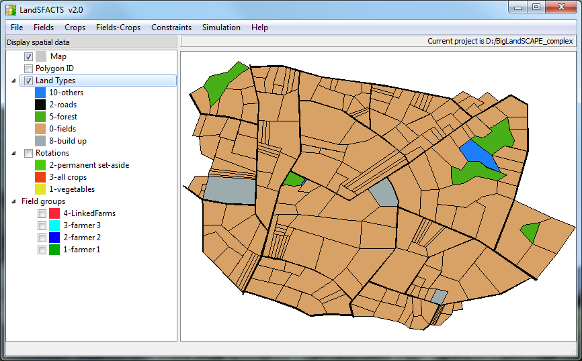Open the Simulation menu

point(221,28)
